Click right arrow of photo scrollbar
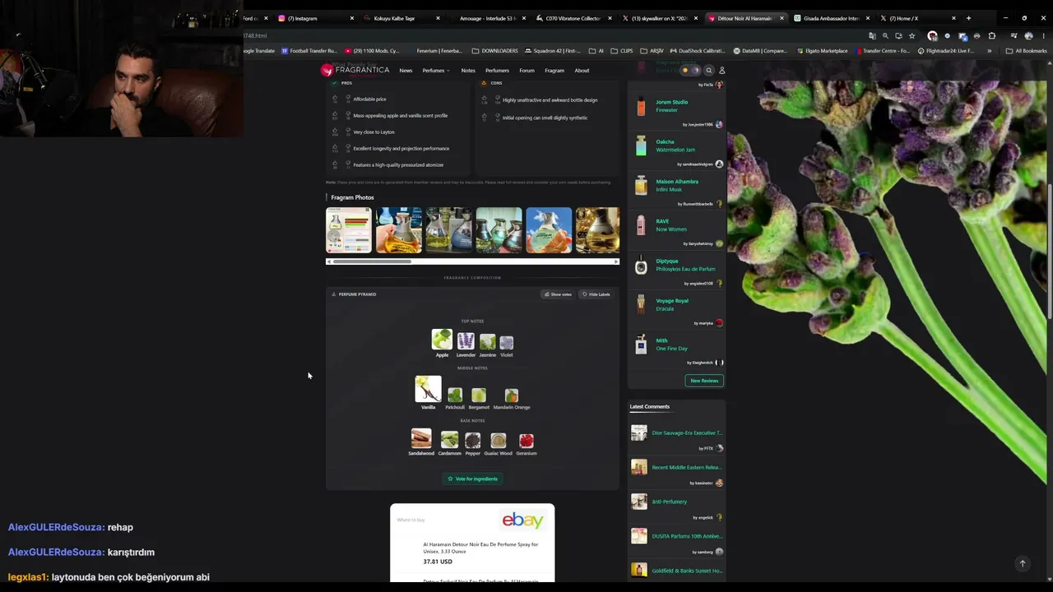 615,261
